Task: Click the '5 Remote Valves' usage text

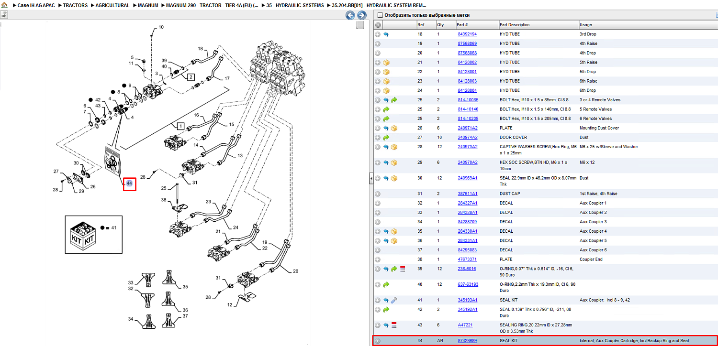Action: coord(595,109)
